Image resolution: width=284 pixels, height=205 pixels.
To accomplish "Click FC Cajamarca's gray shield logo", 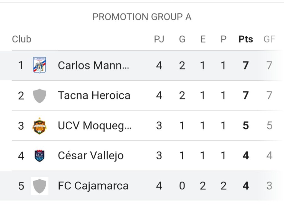I will [39, 186].
